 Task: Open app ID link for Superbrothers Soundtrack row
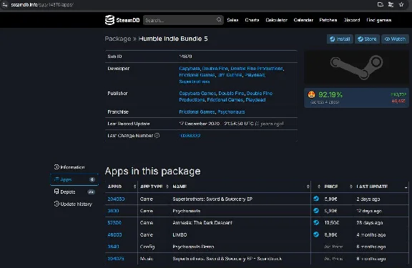tap(116, 259)
